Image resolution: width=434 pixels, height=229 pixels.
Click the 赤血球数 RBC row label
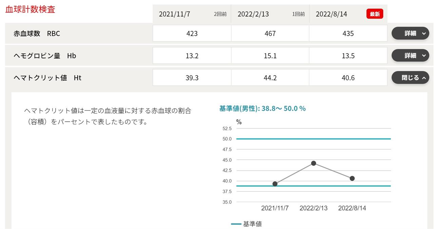coord(37,34)
